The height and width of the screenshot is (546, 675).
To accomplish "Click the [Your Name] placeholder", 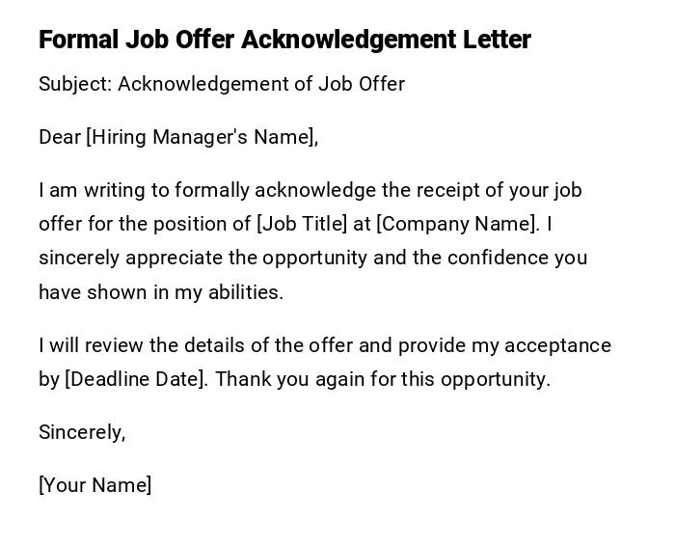I will [94, 485].
